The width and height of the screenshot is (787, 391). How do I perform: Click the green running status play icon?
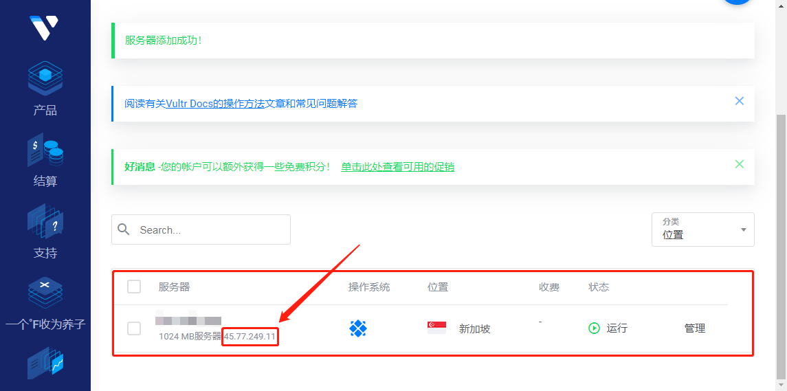click(594, 328)
